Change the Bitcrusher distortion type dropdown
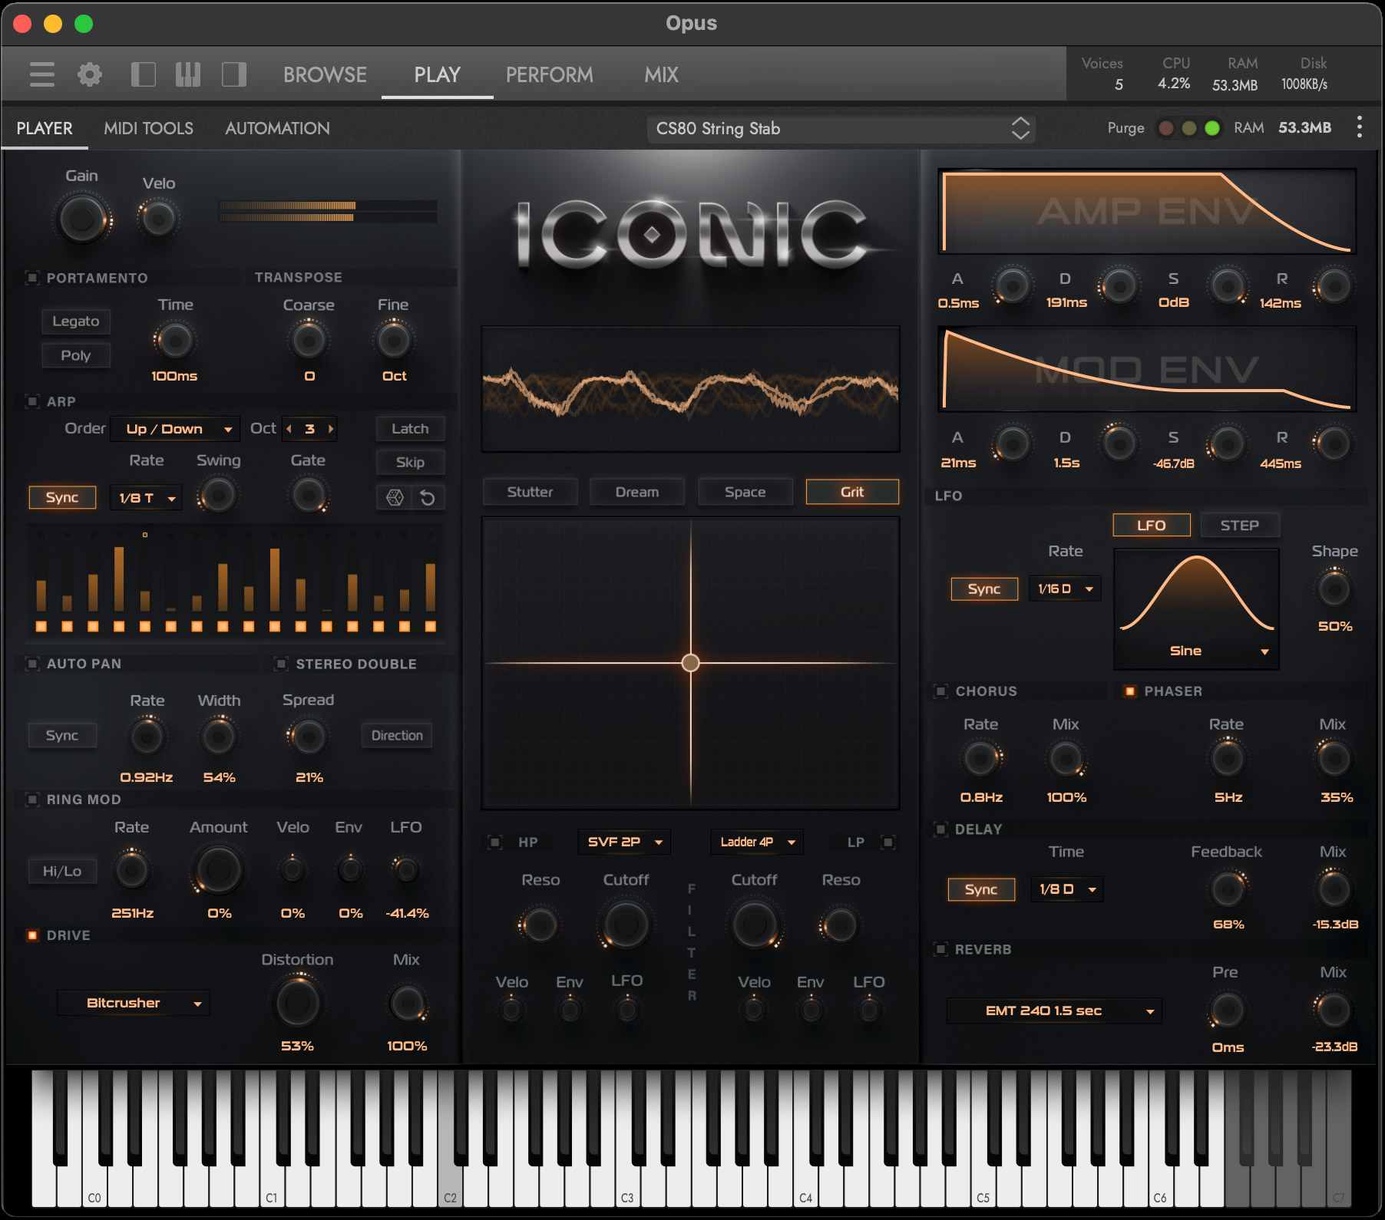 point(133,1003)
